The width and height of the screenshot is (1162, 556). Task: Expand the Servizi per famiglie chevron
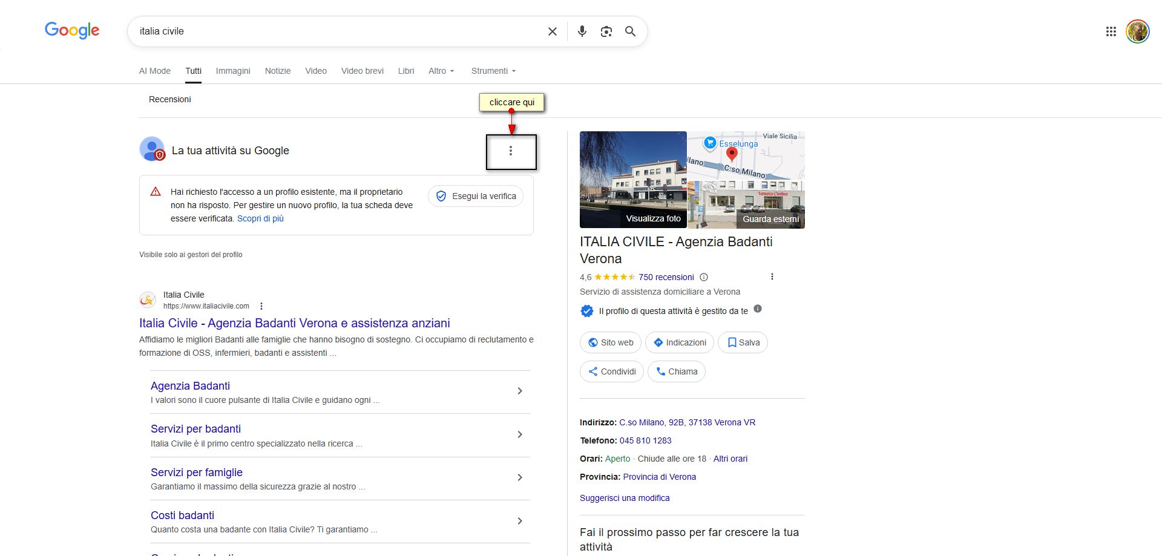[x=520, y=478]
